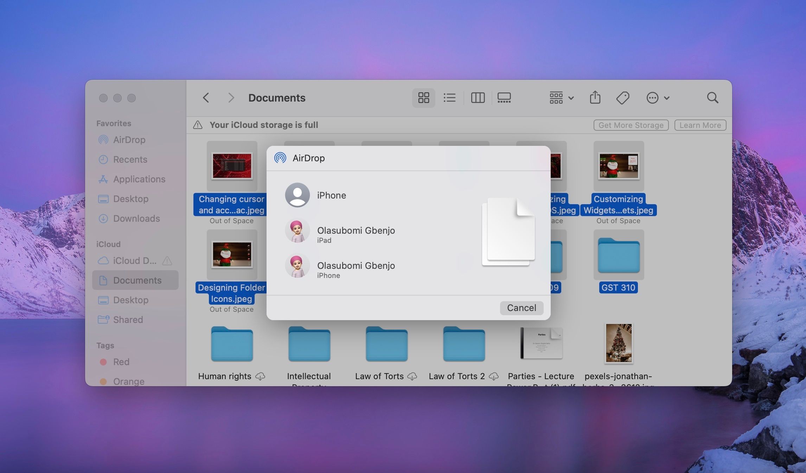806x473 pixels.
Task: Select Documents in iCloud sidebar section
Action: (135, 280)
